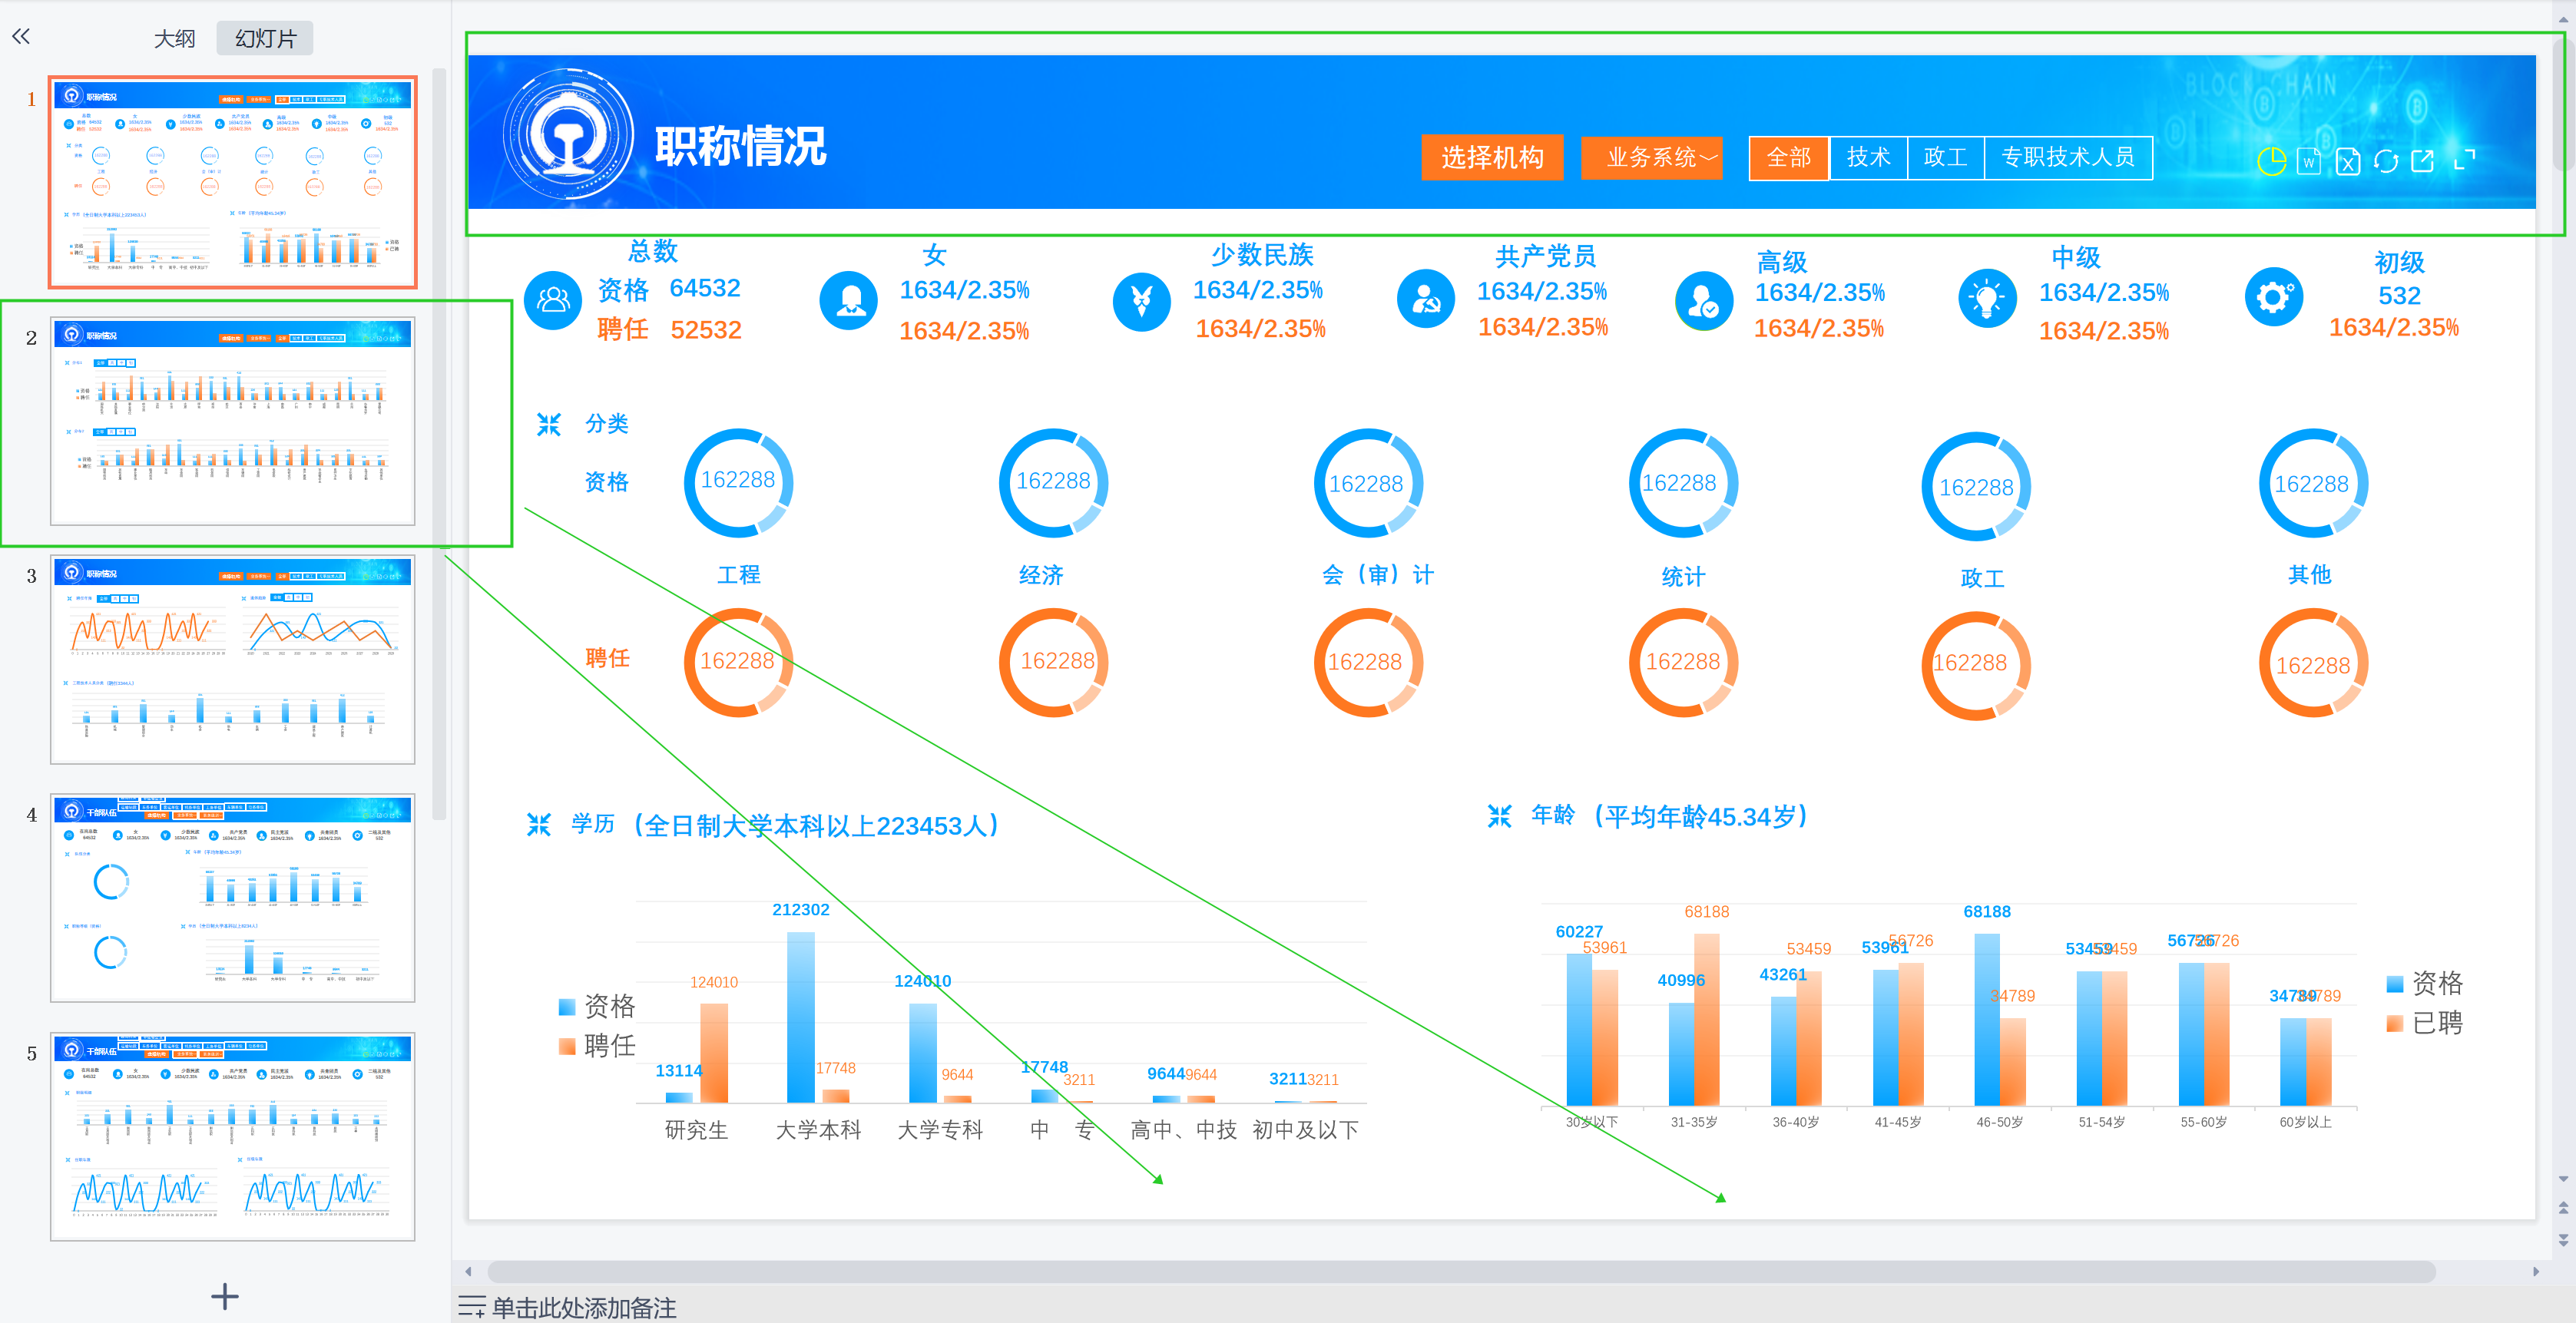This screenshot has width=2576, height=1323.
Task: Open the 业务系统 dropdown
Action: 1651,158
